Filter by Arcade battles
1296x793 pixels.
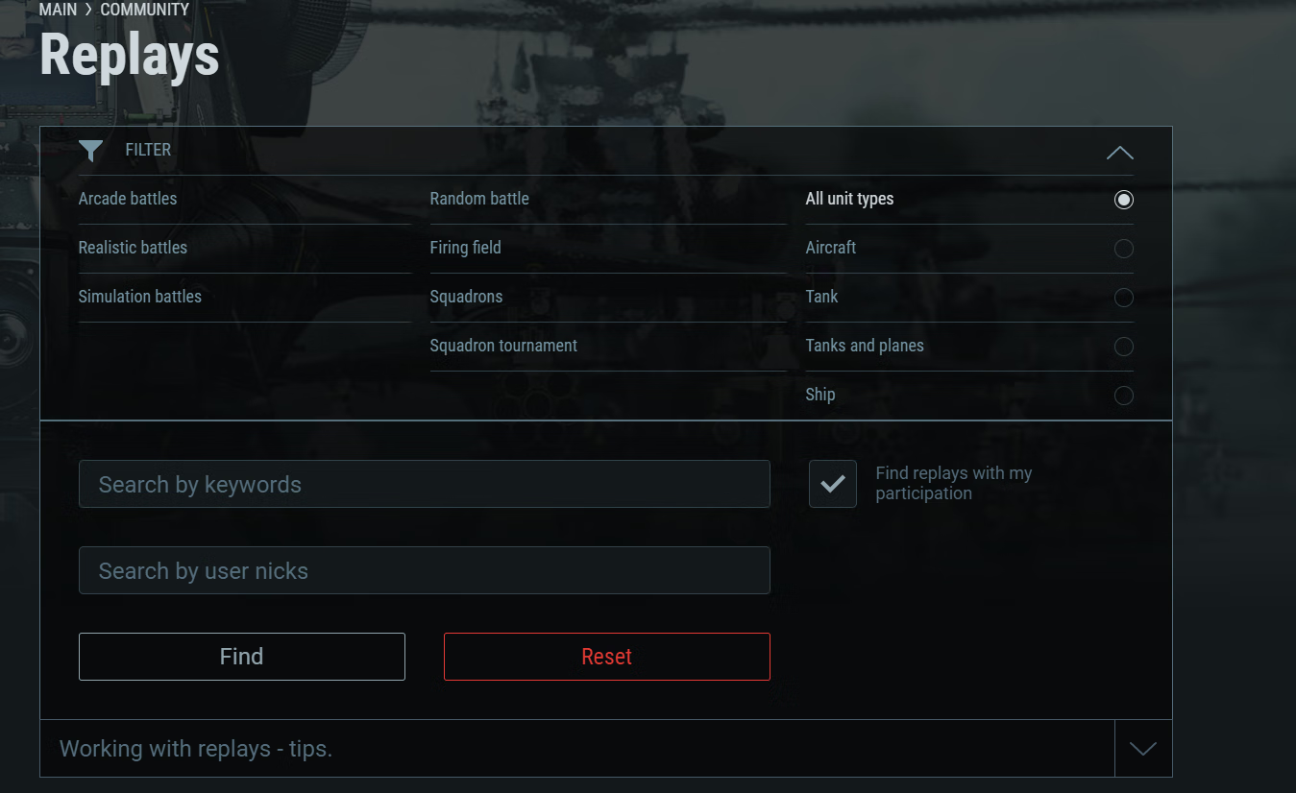pyautogui.click(x=128, y=199)
